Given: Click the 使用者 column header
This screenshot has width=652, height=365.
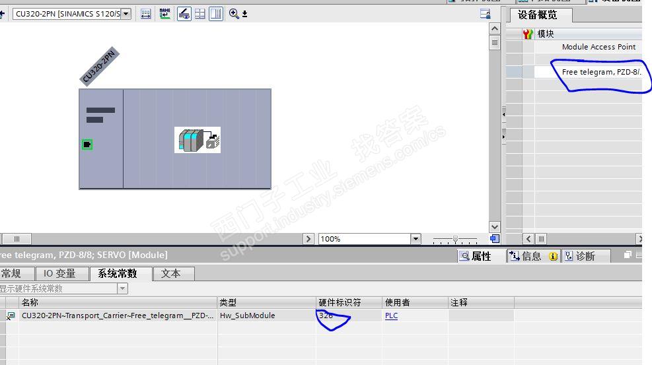Looking at the screenshot, I should [415, 303].
